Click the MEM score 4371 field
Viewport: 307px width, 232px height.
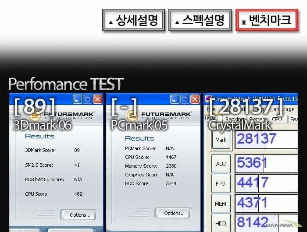266,203
